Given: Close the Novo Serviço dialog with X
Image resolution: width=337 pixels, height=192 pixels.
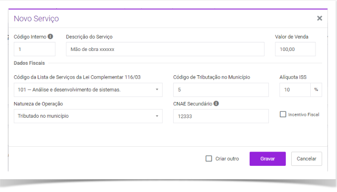Looking at the screenshot, I should (x=319, y=19).
